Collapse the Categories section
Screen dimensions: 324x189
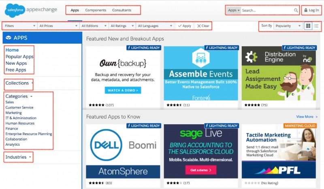click(19, 96)
